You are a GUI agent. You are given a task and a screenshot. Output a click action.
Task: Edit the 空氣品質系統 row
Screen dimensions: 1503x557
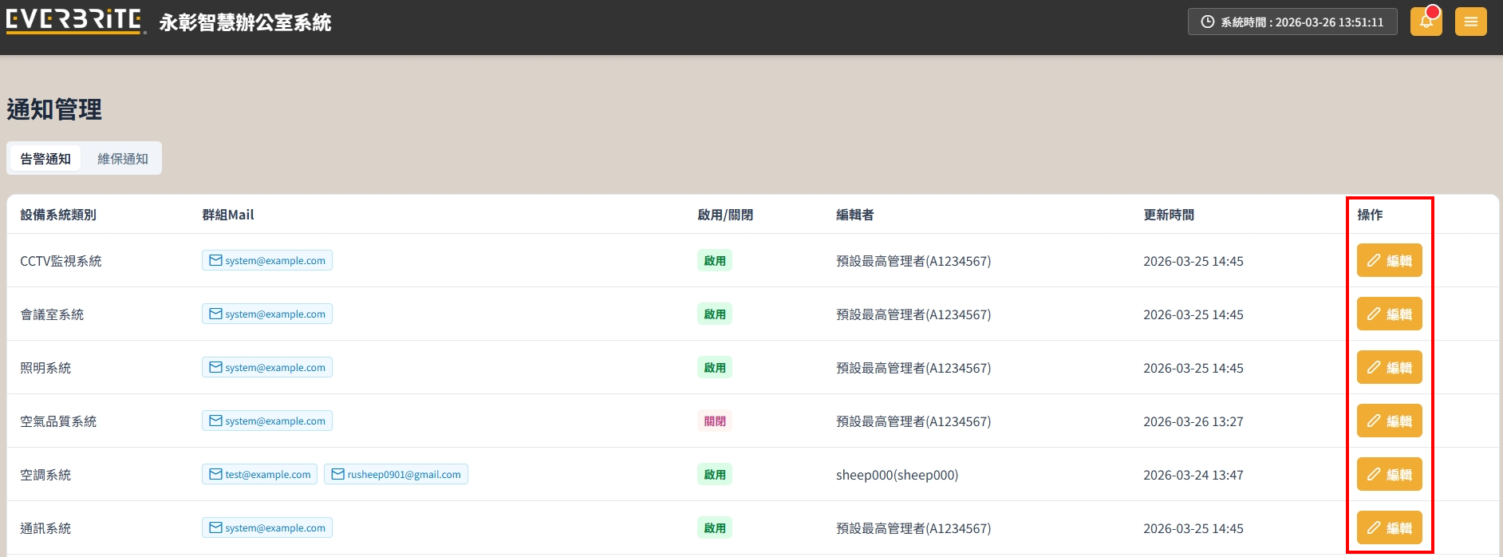pyautogui.click(x=1389, y=421)
